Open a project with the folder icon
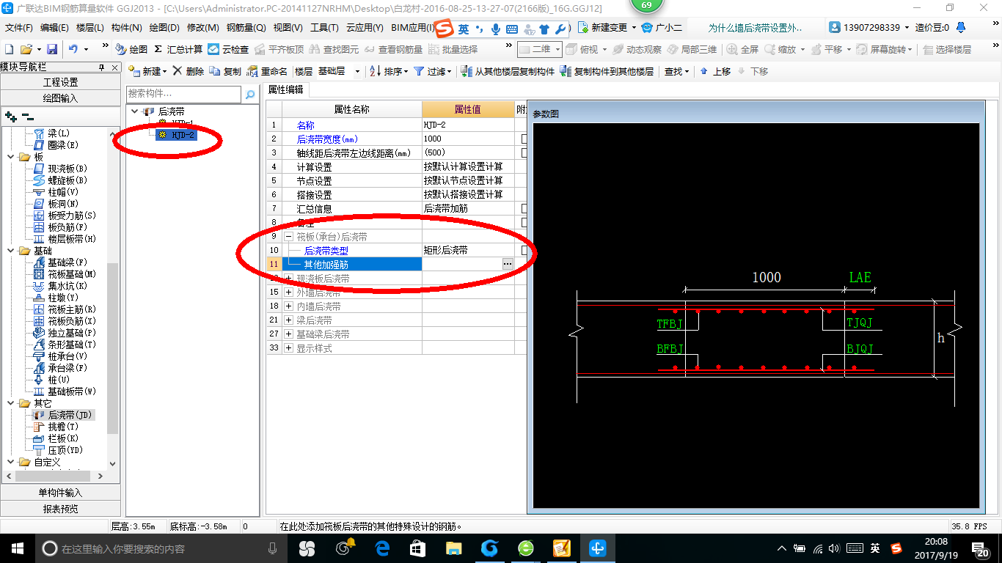This screenshot has height=563, width=1002. point(26,49)
